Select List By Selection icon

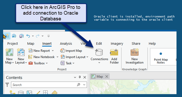tap(29, 92)
